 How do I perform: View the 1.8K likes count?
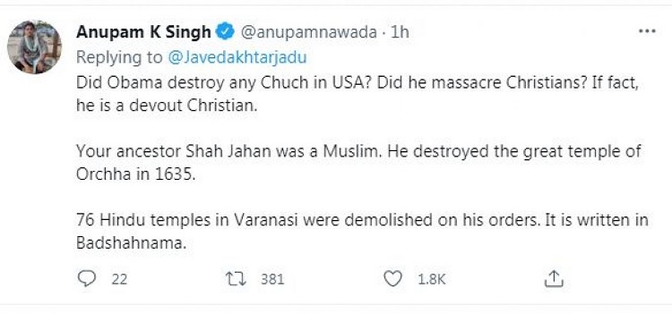[432, 279]
